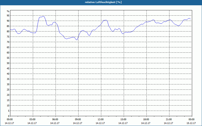
Task: Select the 95 y-axis label
Action: (x=8, y=16)
